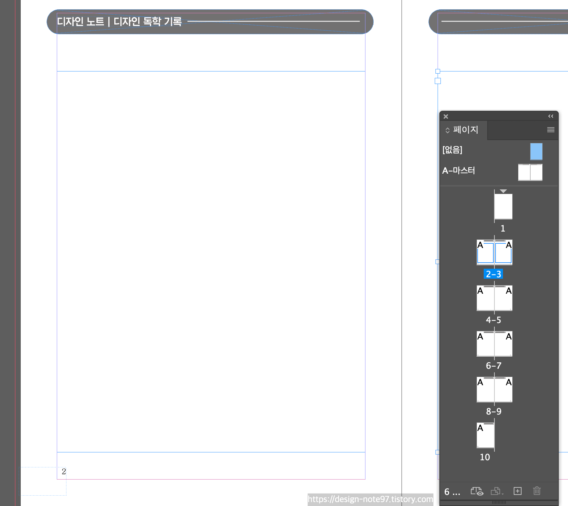Click the section start marker above page 1
The height and width of the screenshot is (506, 568).
tap(503, 191)
